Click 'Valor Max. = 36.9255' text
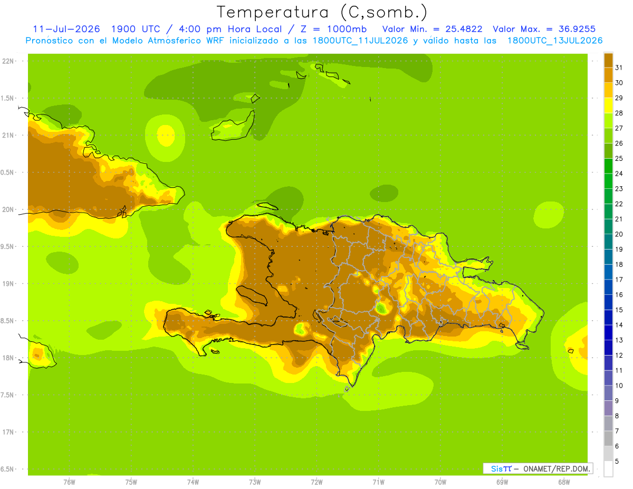Image resolution: width=633 pixels, height=489 pixels. point(544,29)
